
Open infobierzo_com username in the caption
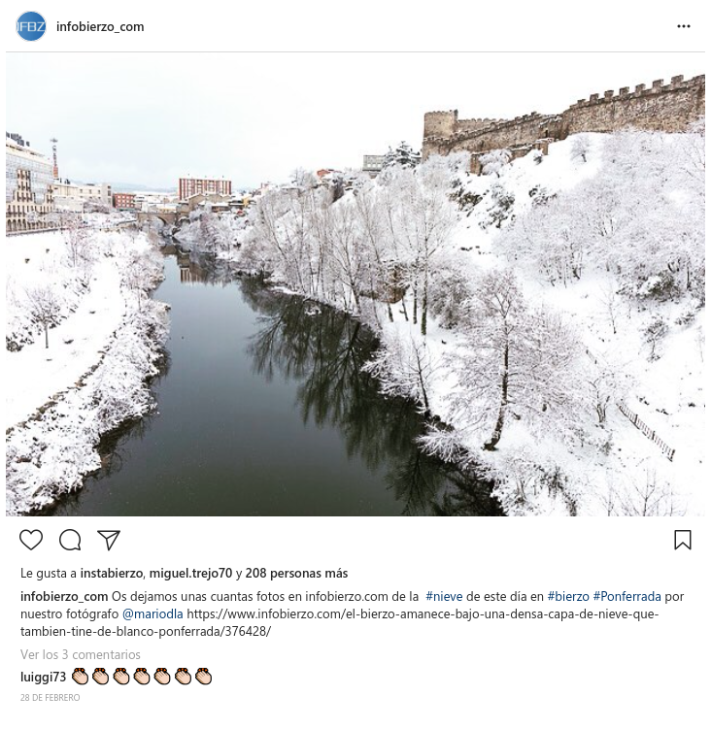pyautogui.click(x=64, y=596)
